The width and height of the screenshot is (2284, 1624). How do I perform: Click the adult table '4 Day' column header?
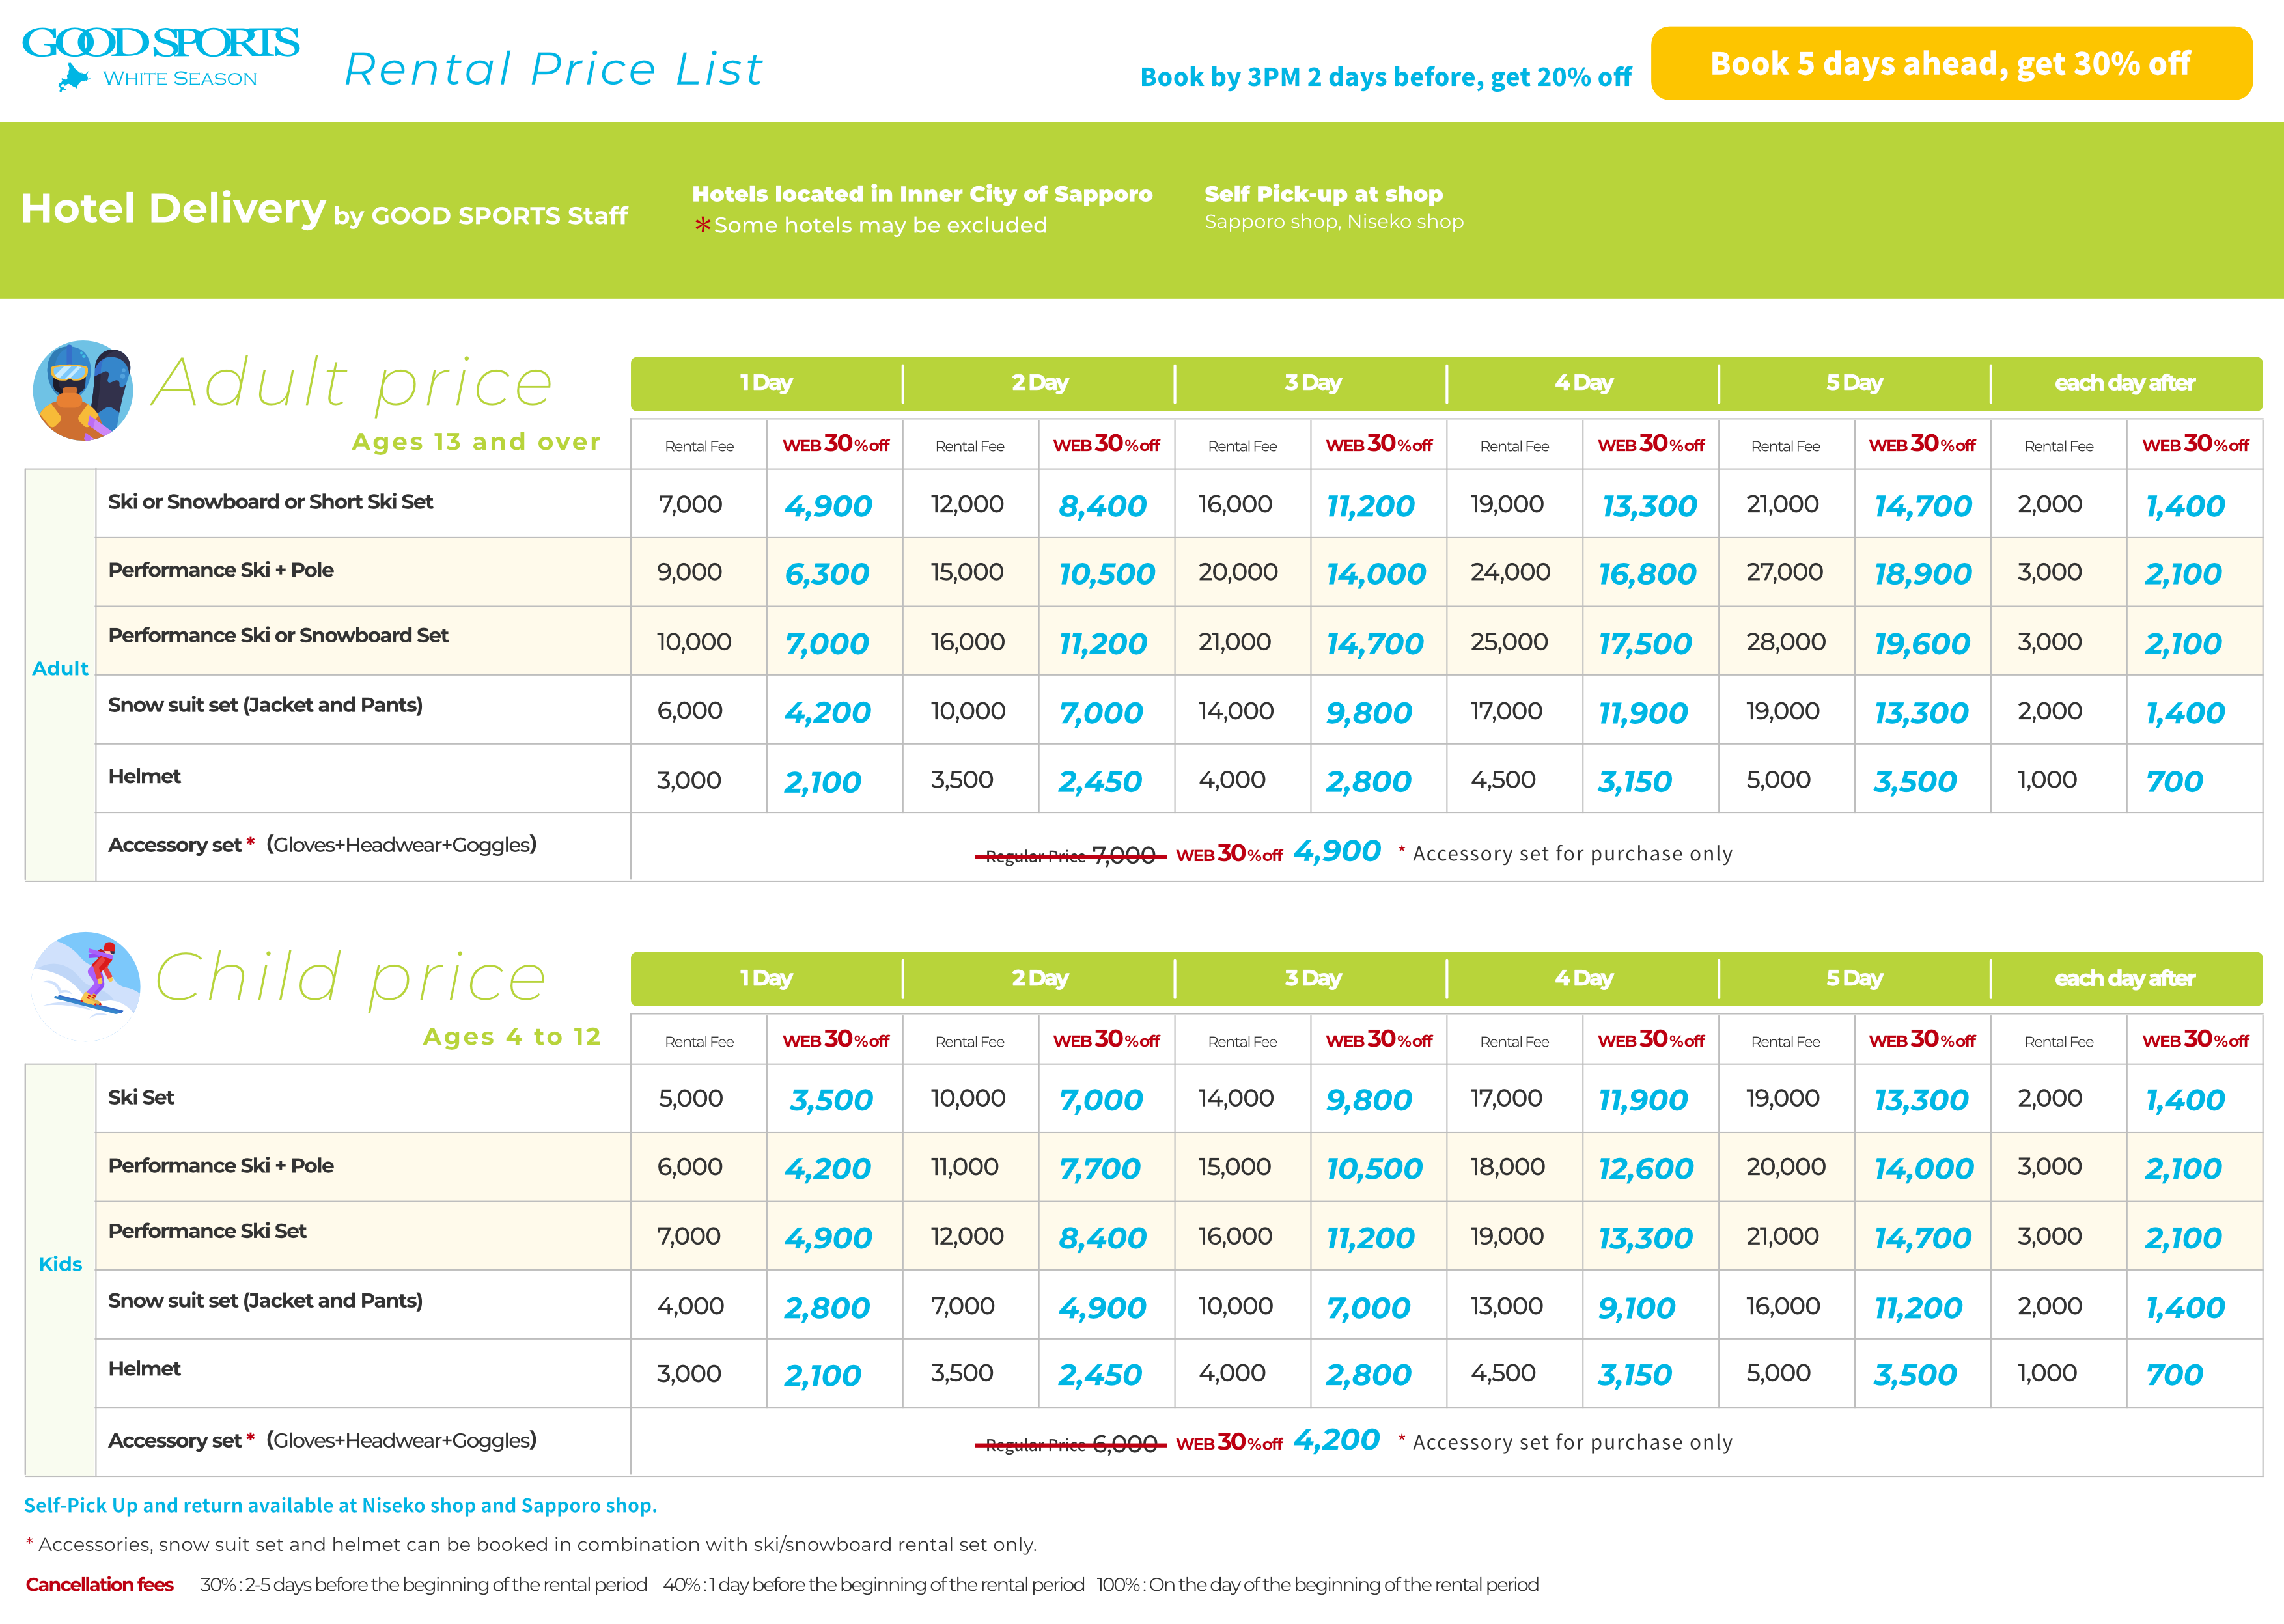(1584, 383)
